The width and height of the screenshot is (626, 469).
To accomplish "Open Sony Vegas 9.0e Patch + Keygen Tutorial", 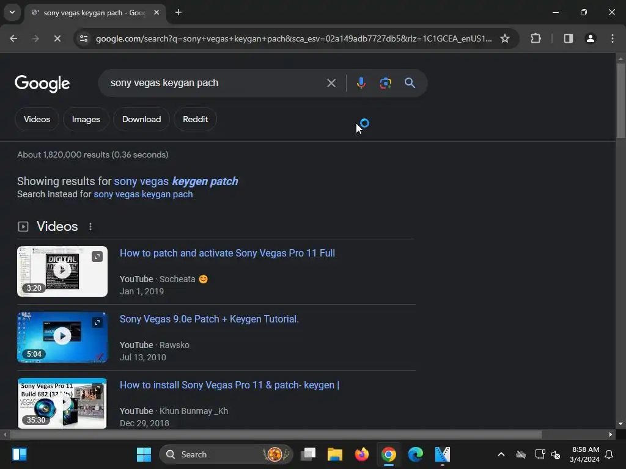I will (209, 319).
